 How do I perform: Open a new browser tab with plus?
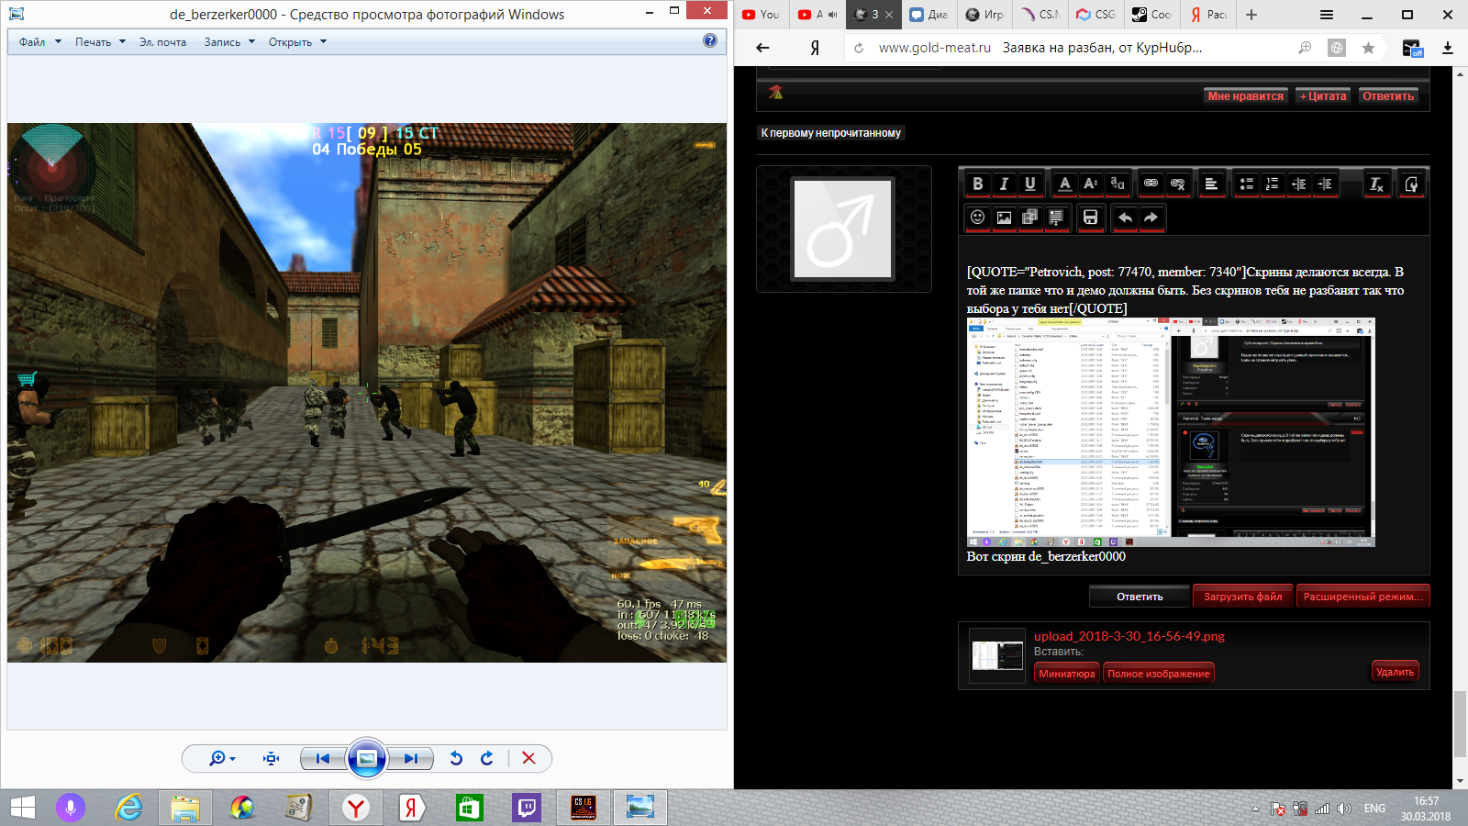(1251, 15)
